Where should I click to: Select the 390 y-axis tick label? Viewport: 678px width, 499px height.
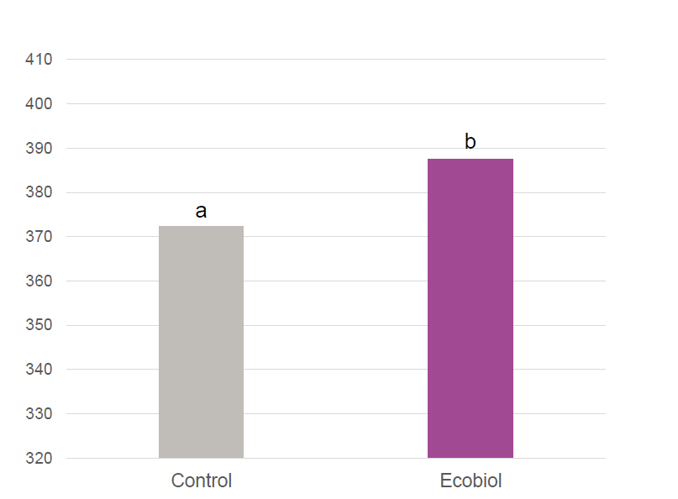[x=39, y=149]
